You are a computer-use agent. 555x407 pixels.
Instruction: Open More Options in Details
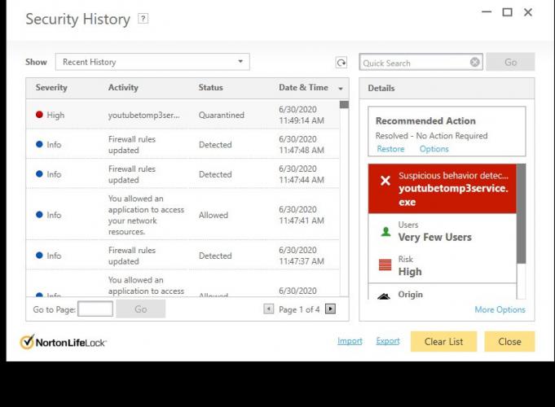pos(500,309)
